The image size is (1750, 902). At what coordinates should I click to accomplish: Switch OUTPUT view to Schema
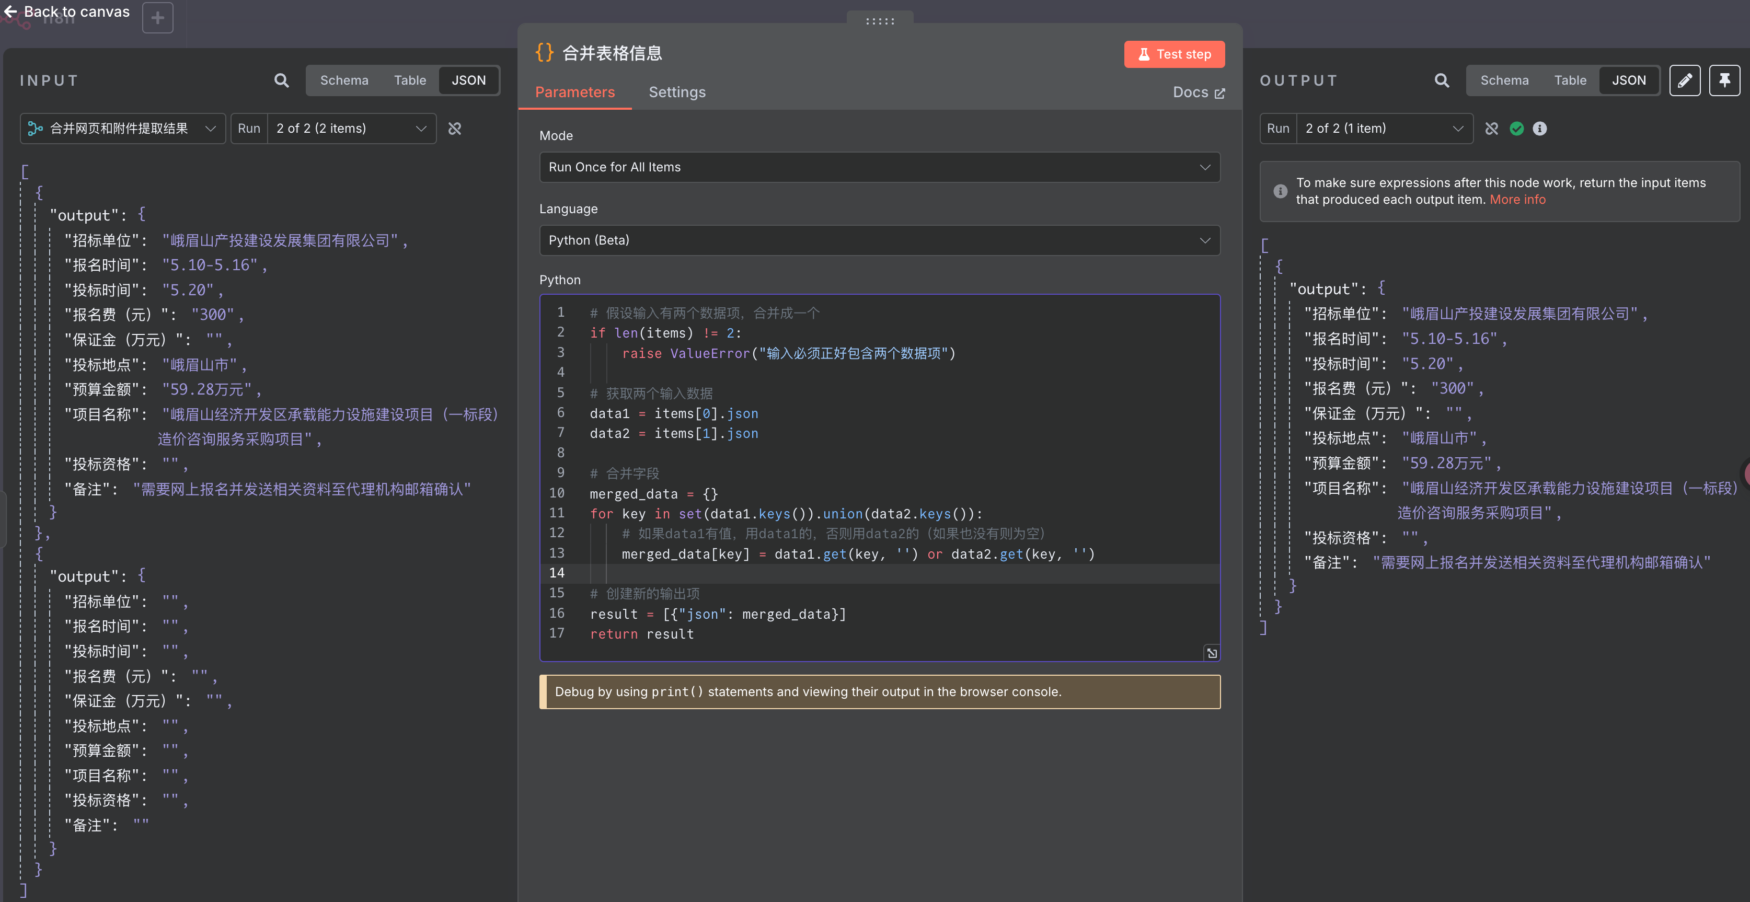(x=1505, y=80)
